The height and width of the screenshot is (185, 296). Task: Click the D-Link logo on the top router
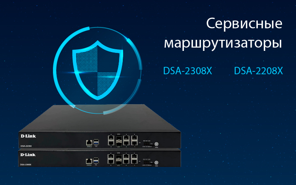coord(28,136)
